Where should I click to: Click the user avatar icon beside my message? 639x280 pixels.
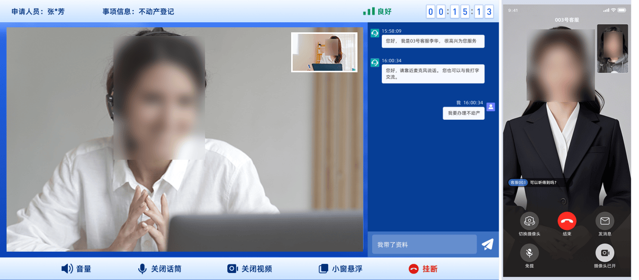[x=490, y=107]
